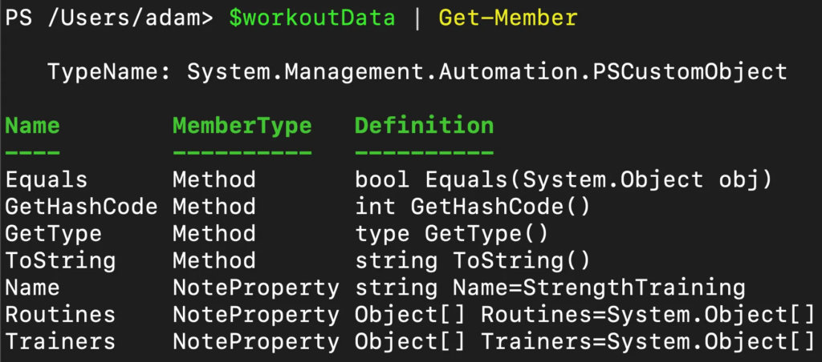Click the PS /Users/adam> prompt

109,19
